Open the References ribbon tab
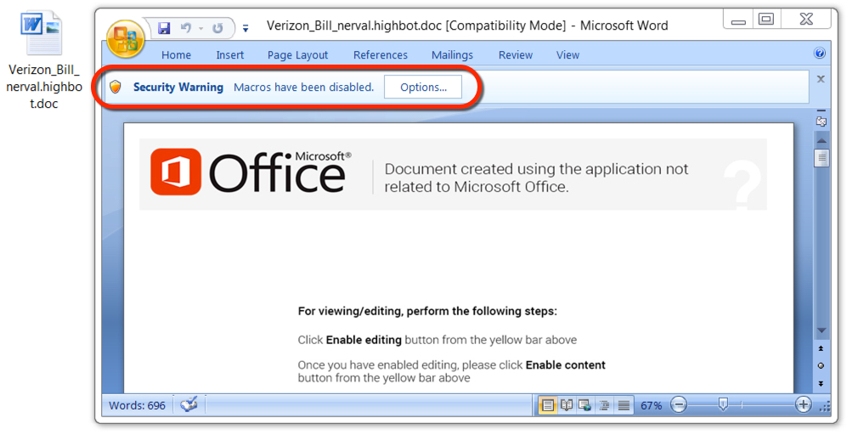Screen dimensions: 847x435 click(381, 55)
